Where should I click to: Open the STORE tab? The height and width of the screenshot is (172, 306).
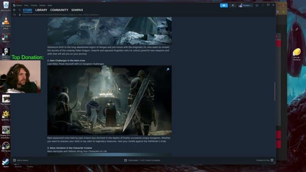pyautogui.click(x=27, y=10)
